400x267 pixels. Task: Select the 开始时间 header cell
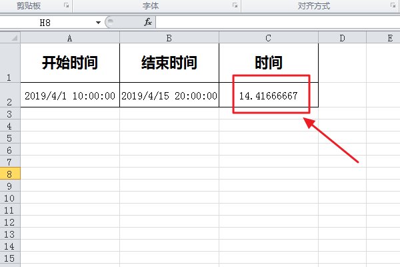click(x=70, y=63)
